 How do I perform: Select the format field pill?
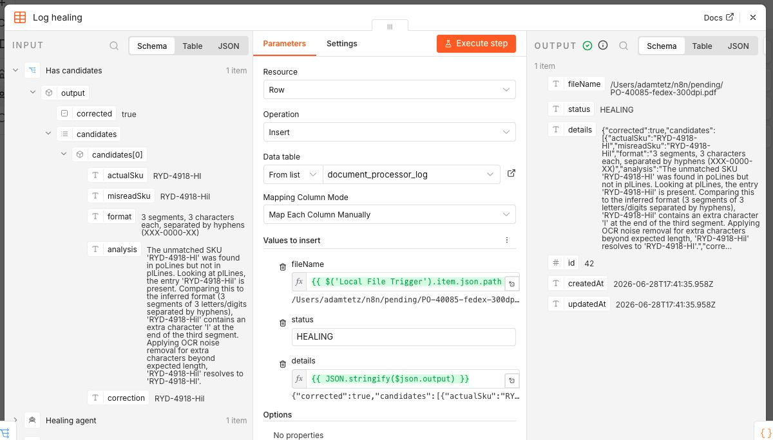click(x=111, y=216)
